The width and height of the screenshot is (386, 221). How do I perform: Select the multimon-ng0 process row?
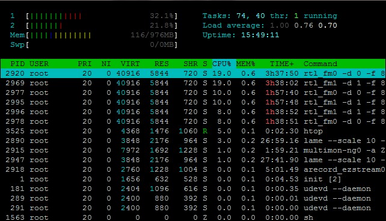tap(193, 150)
